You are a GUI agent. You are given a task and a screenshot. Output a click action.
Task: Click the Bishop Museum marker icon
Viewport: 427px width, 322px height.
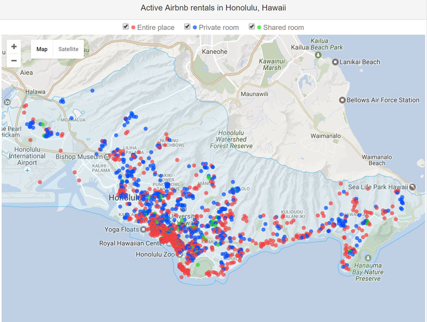(107, 157)
